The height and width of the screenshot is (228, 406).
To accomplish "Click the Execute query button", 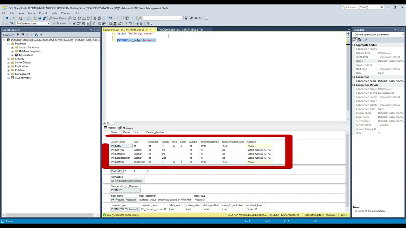I will [60, 23].
